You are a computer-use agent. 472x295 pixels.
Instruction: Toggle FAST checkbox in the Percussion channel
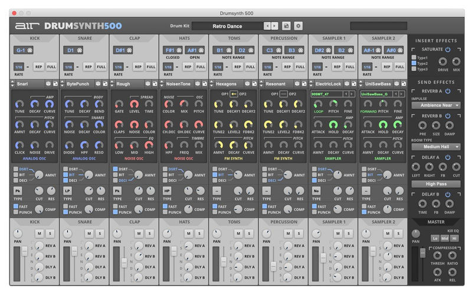tap(264, 206)
